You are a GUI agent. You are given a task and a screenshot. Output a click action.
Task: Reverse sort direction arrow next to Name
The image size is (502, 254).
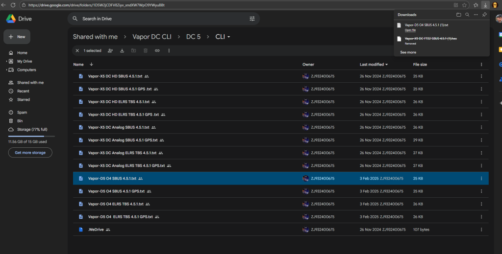coord(91,64)
